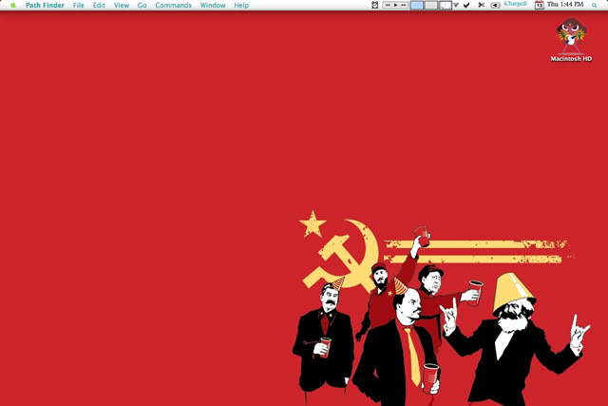Open the Edit menu
The image size is (608, 406).
coord(99,5)
